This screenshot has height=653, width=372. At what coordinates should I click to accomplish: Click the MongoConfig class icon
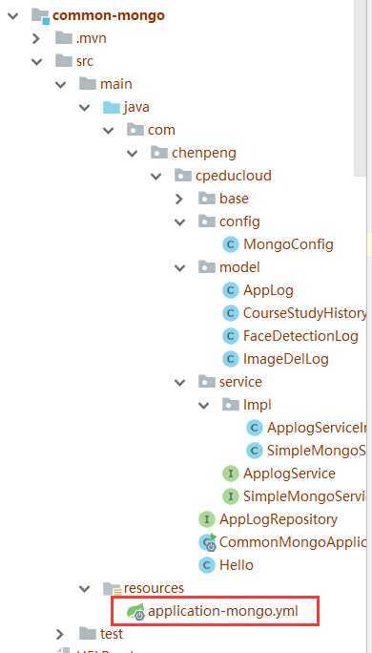(230, 244)
